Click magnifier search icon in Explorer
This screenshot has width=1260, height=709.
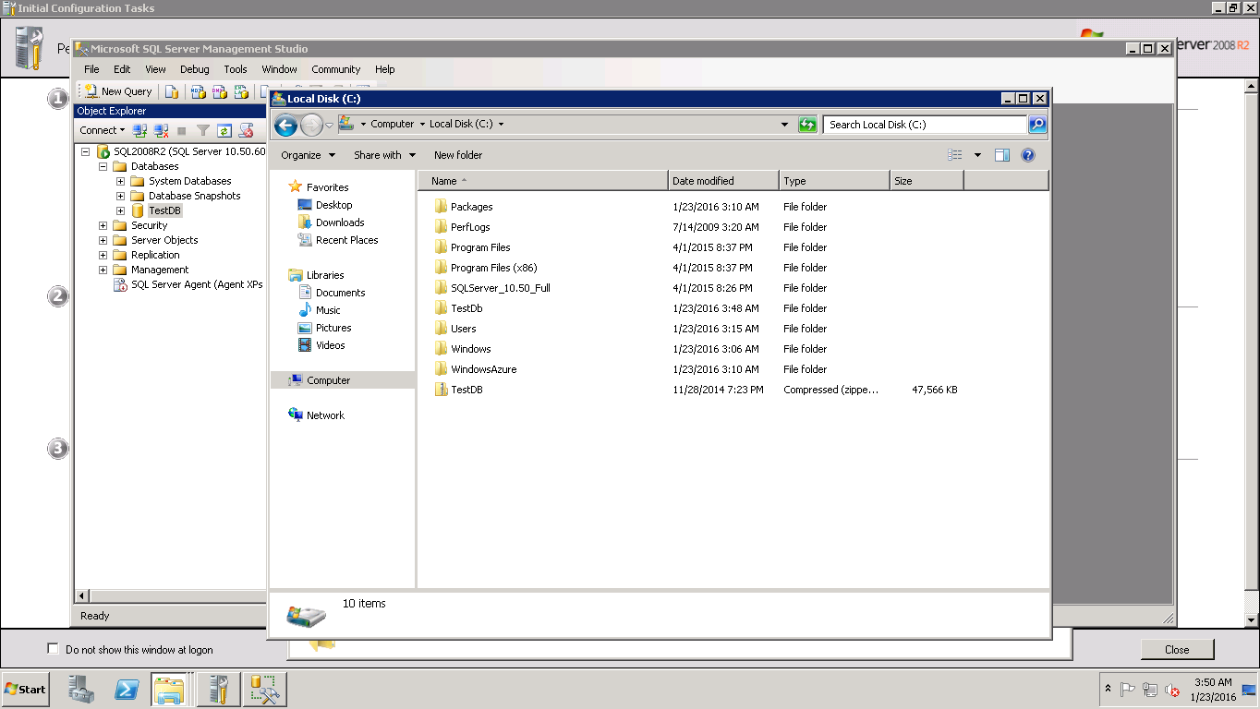tap(1037, 125)
